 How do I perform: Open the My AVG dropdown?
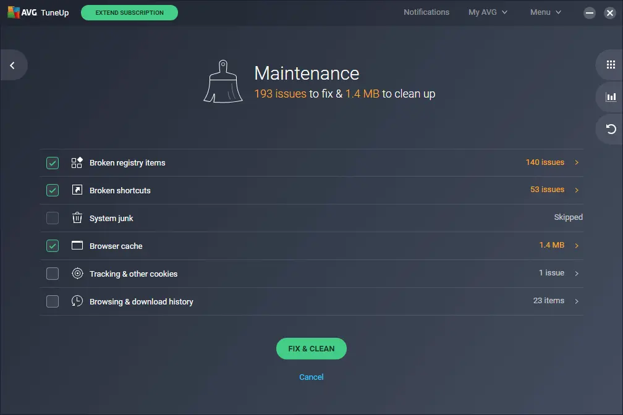(488, 12)
